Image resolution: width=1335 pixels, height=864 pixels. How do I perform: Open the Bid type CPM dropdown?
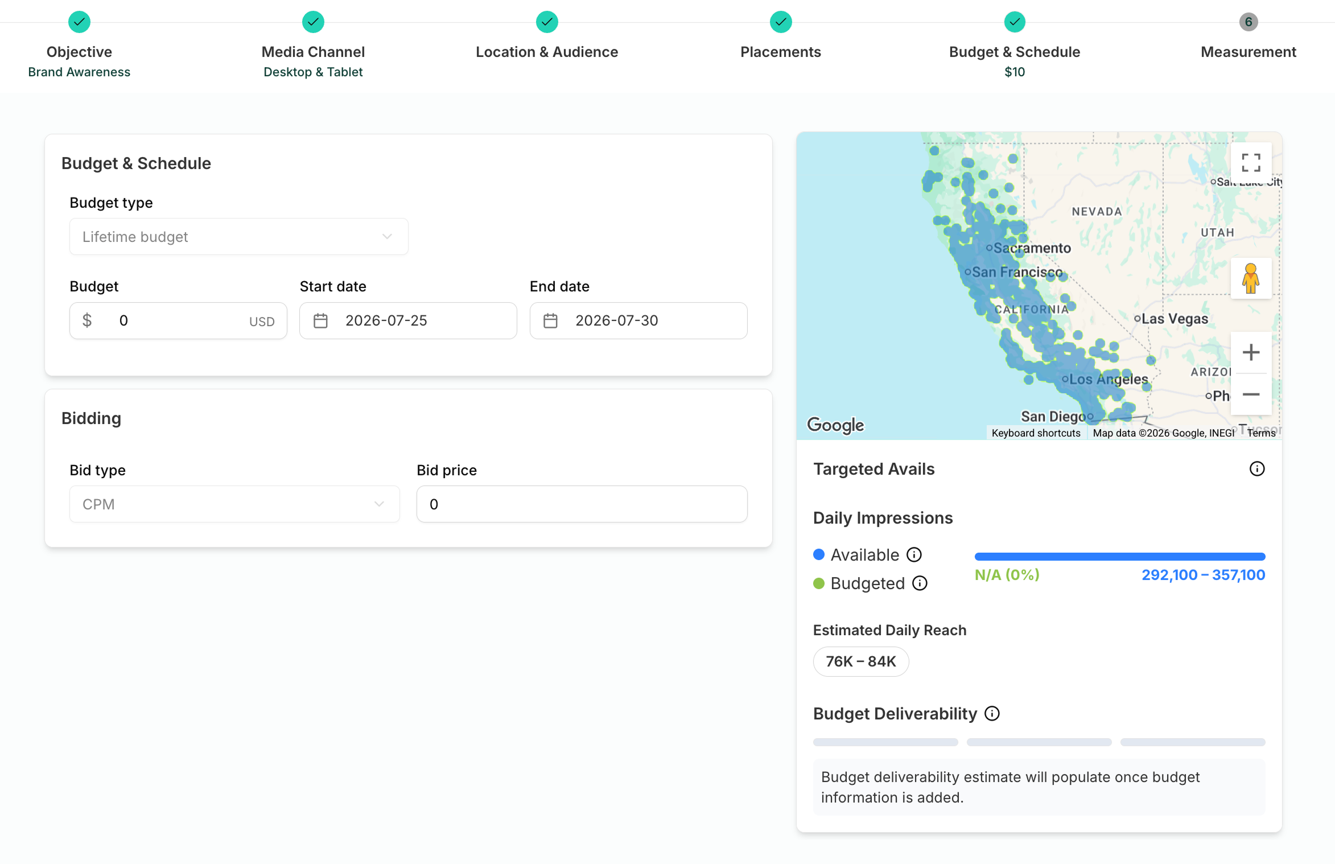pos(234,504)
